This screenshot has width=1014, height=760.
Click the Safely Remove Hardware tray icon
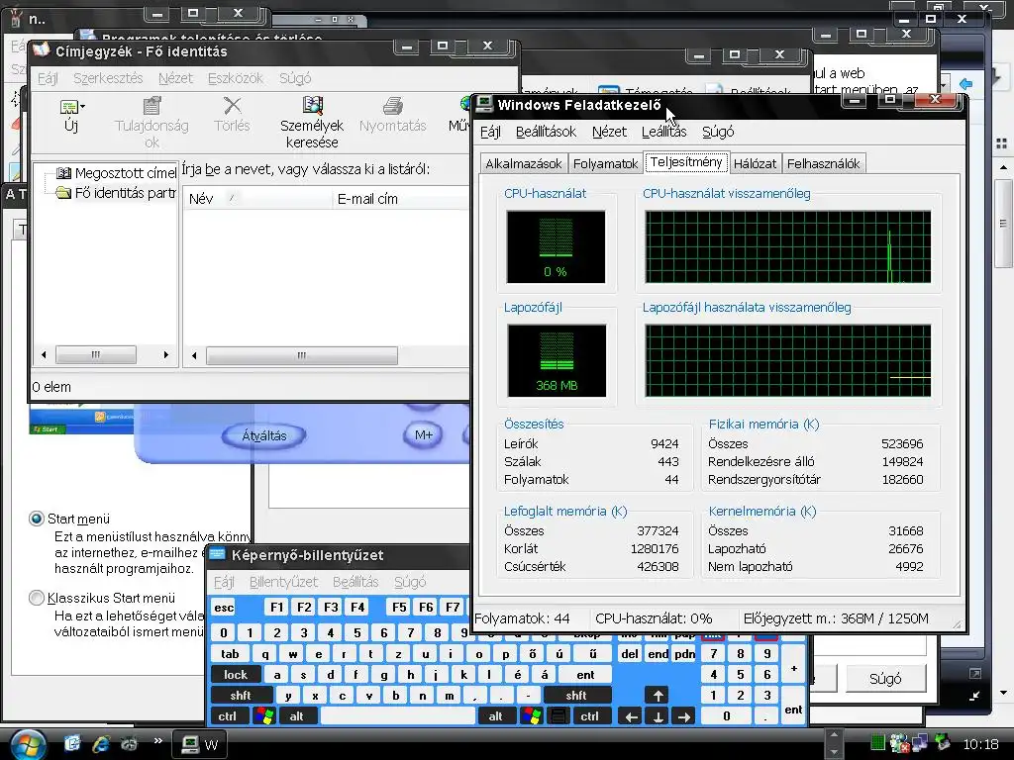943,742
